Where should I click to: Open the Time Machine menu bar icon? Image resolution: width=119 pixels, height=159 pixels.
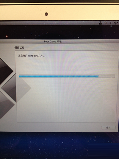pyautogui.click(x=105, y=23)
